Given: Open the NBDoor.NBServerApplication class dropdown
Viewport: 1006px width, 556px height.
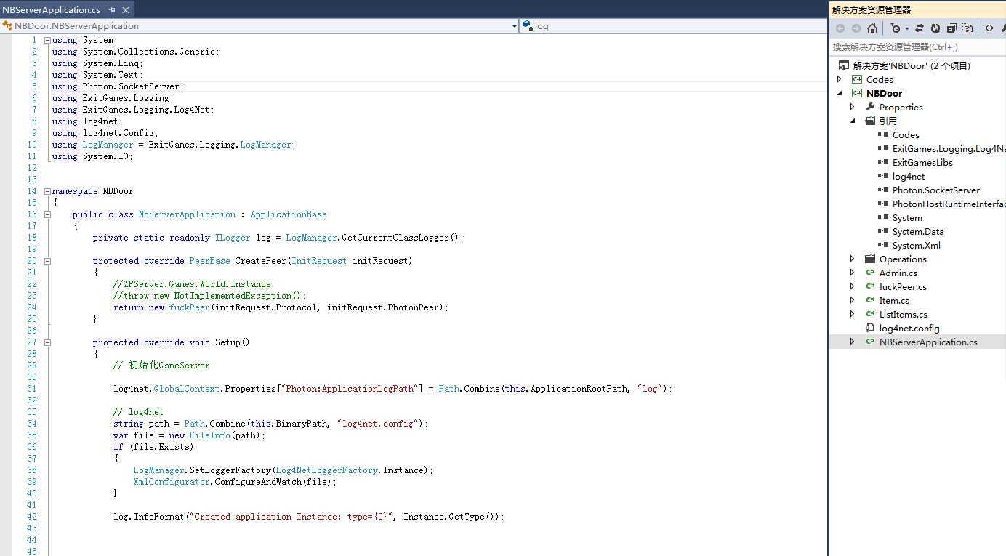Looking at the screenshot, I should tap(514, 26).
